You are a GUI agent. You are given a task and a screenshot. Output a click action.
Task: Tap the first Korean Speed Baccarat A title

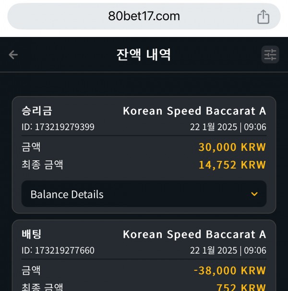click(194, 111)
